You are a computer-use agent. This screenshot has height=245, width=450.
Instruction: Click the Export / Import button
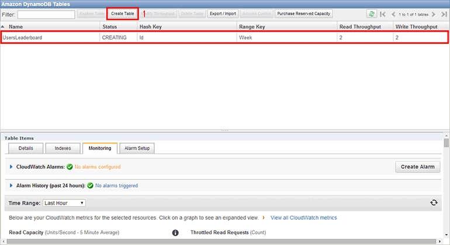(223, 13)
